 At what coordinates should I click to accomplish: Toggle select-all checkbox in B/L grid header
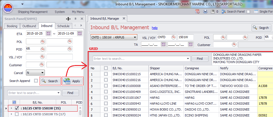[106, 68]
